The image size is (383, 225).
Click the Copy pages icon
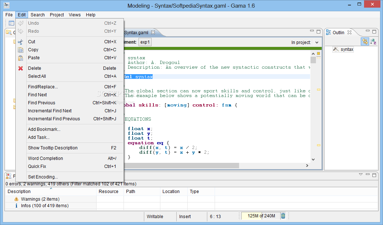[20, 50]
